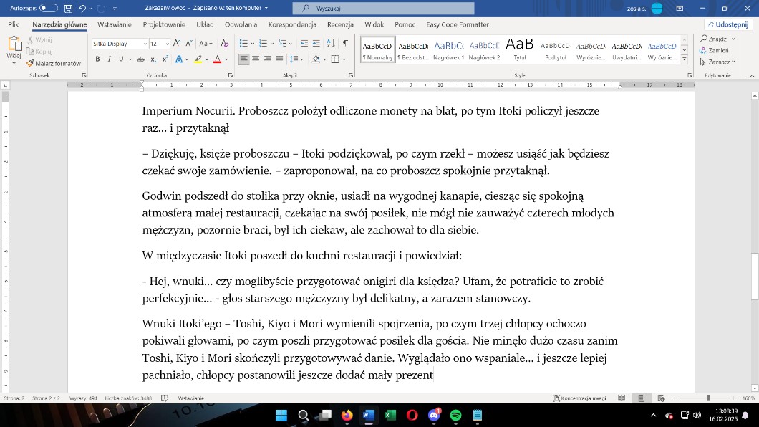
Task: Switch to the Recenzja tab
Action: click(340, 24)
